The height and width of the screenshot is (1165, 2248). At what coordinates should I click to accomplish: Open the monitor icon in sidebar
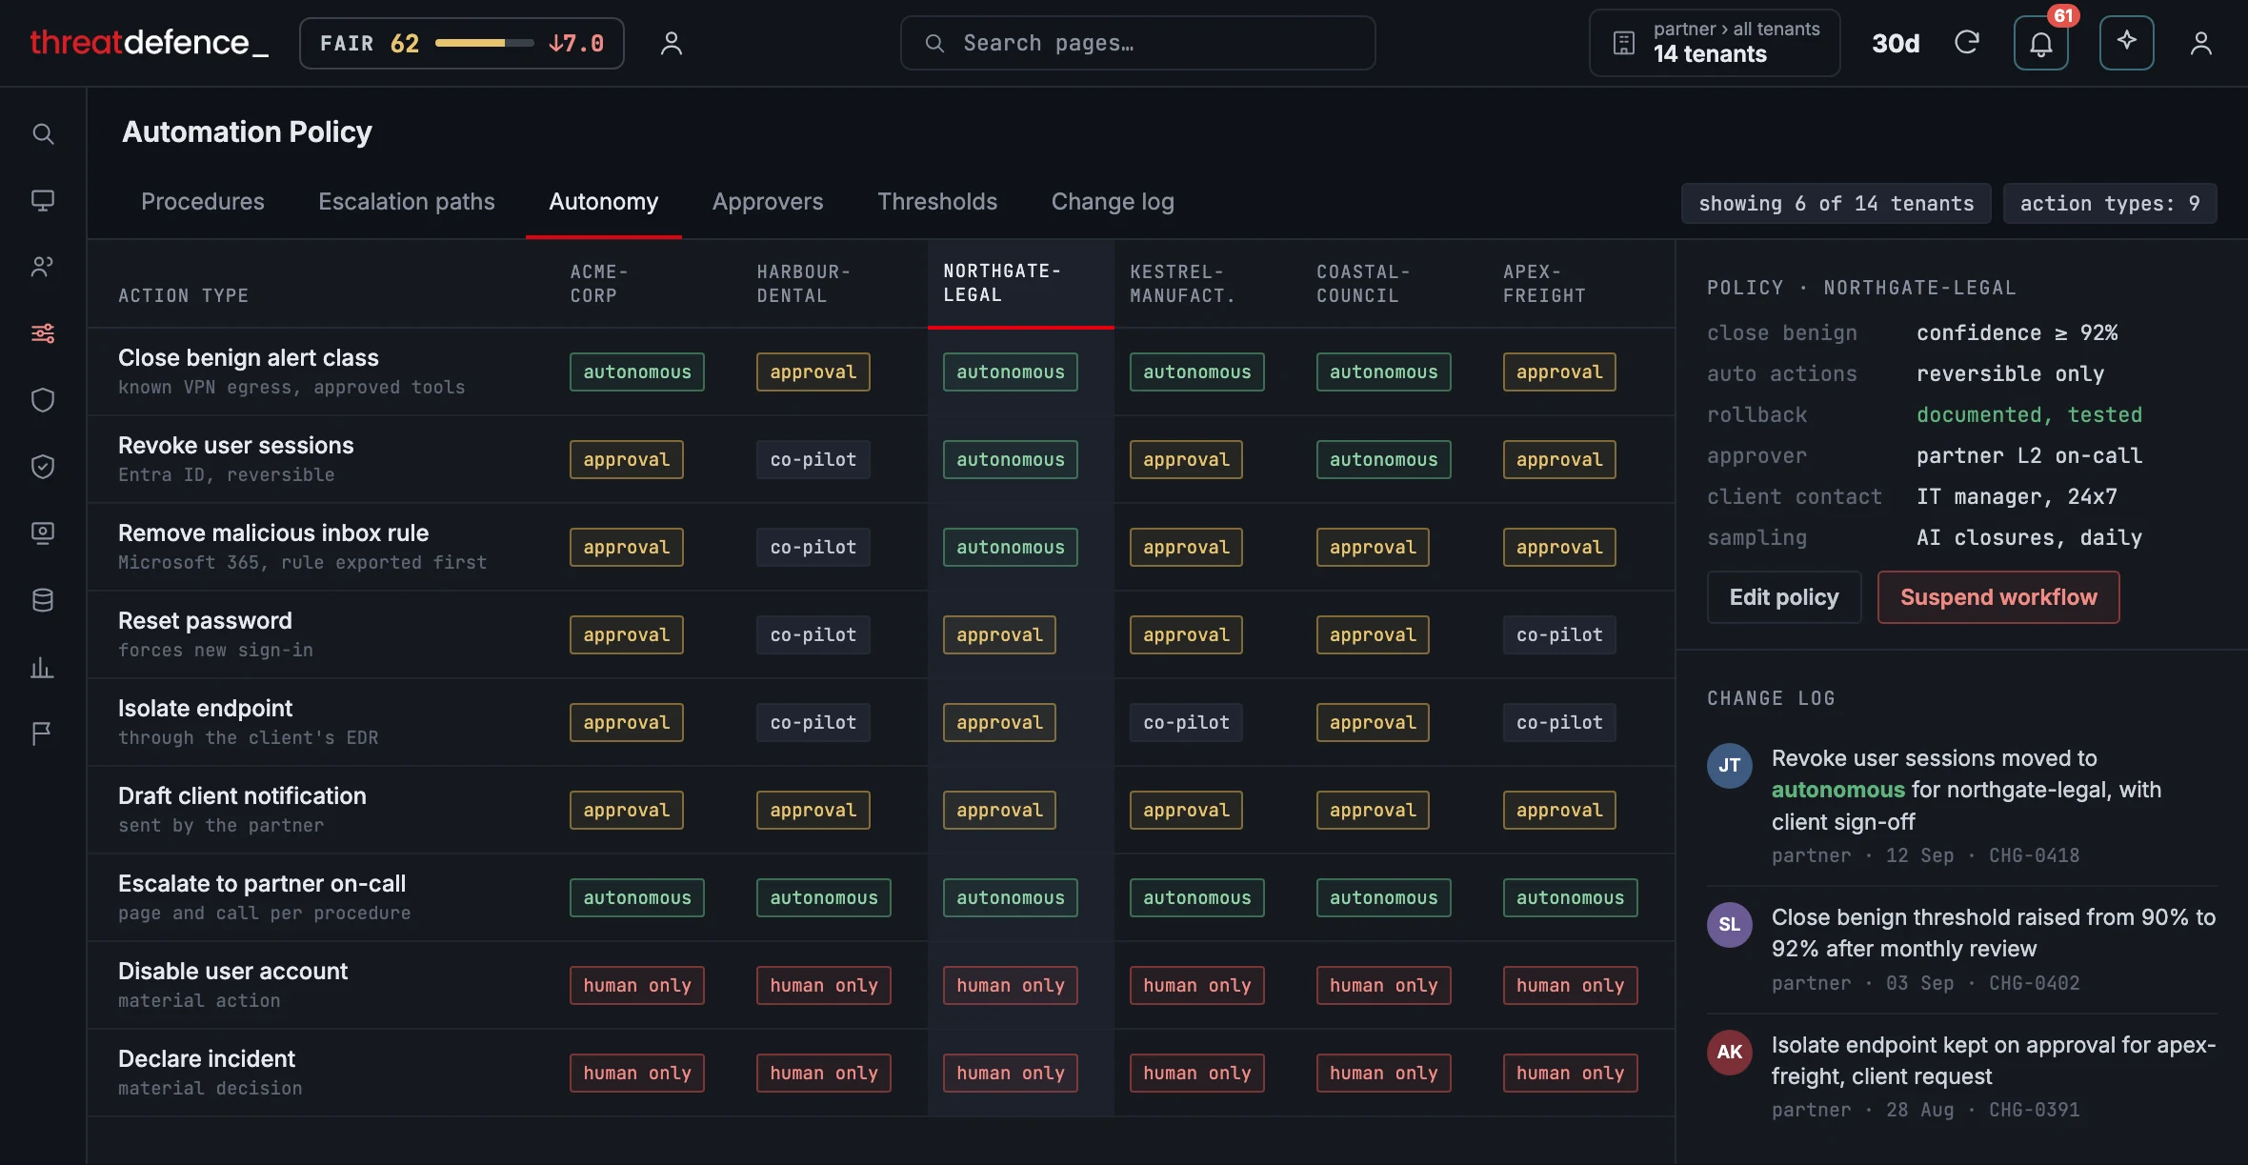point(43,200)
